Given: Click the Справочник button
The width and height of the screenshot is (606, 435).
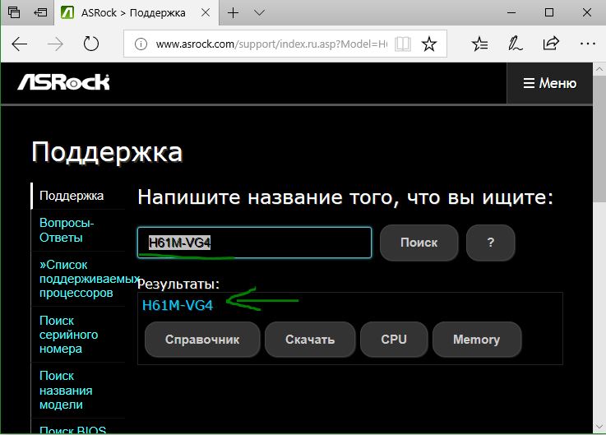Looking at the screenshot, I should click(202, 340).
